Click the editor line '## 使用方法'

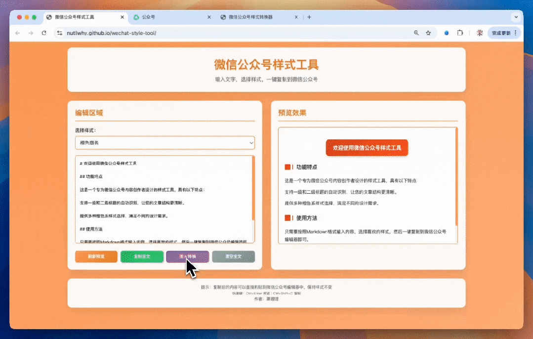(x=91, y=229)
